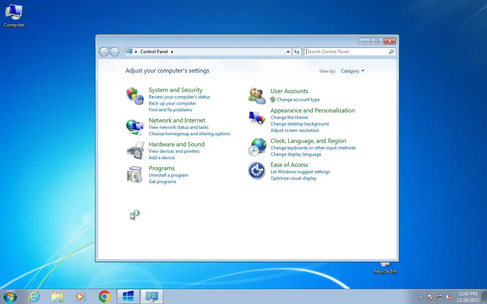Screen dimensions: 487x304
Task: Click the Change account type link
Action: (298, 100)
